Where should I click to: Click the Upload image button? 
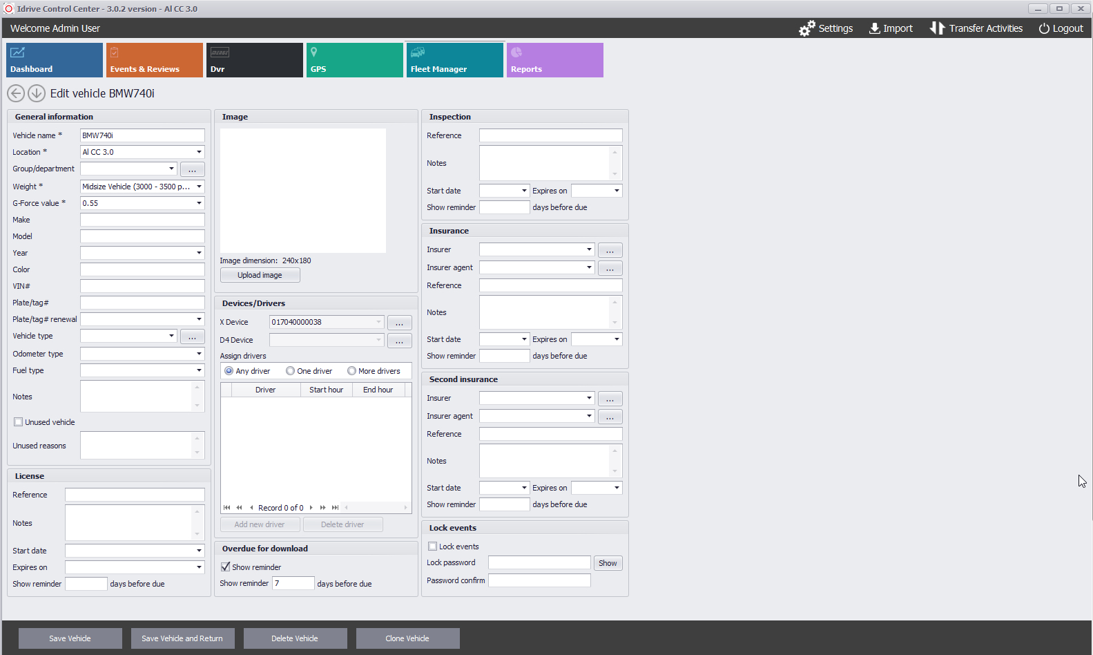pos(260,275)
